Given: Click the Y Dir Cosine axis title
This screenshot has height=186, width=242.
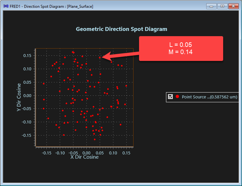Looking at the screenshot, I should 19,98.
